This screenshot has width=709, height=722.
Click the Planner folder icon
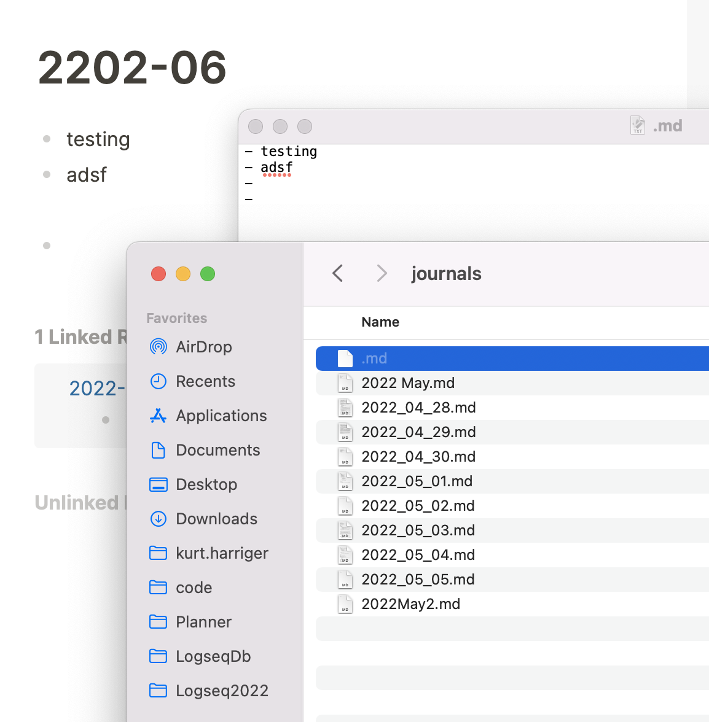tap(158, 622)
